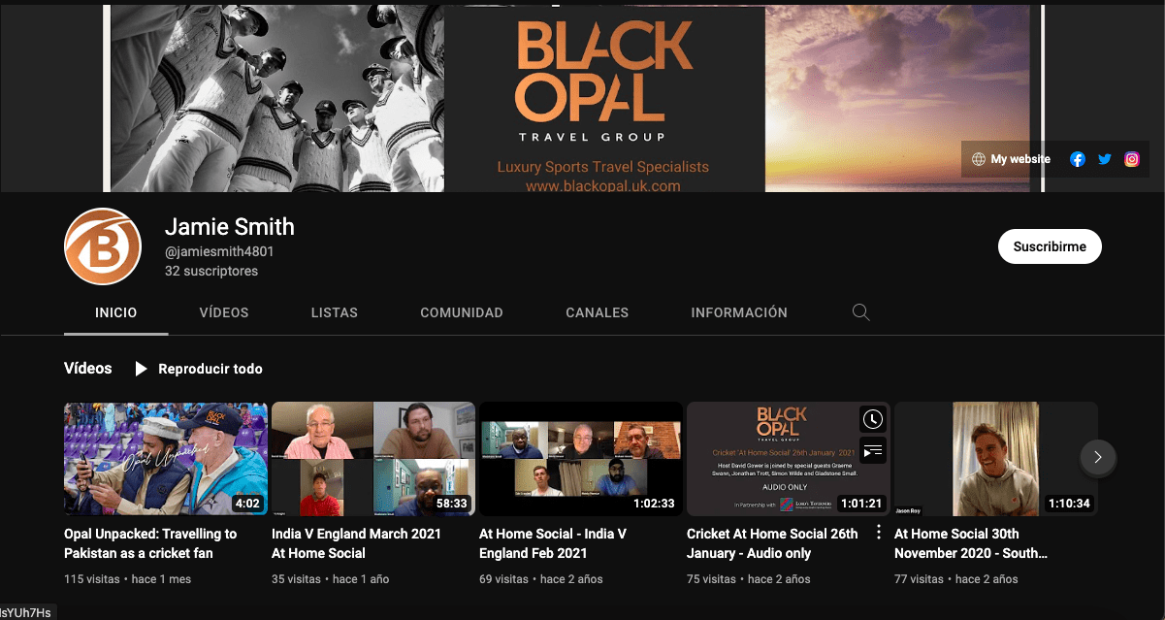Click the Suscribirme button
The image size is (1165, 620).
(x=1050, y=246)
